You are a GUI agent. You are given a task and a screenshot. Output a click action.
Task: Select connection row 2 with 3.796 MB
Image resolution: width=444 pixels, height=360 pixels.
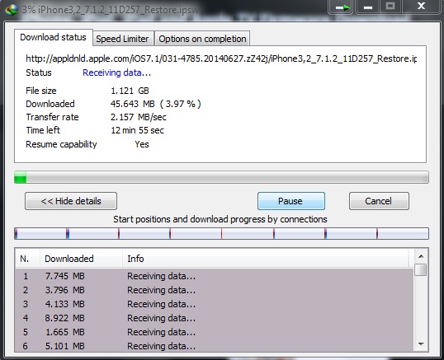click(215, 290)
